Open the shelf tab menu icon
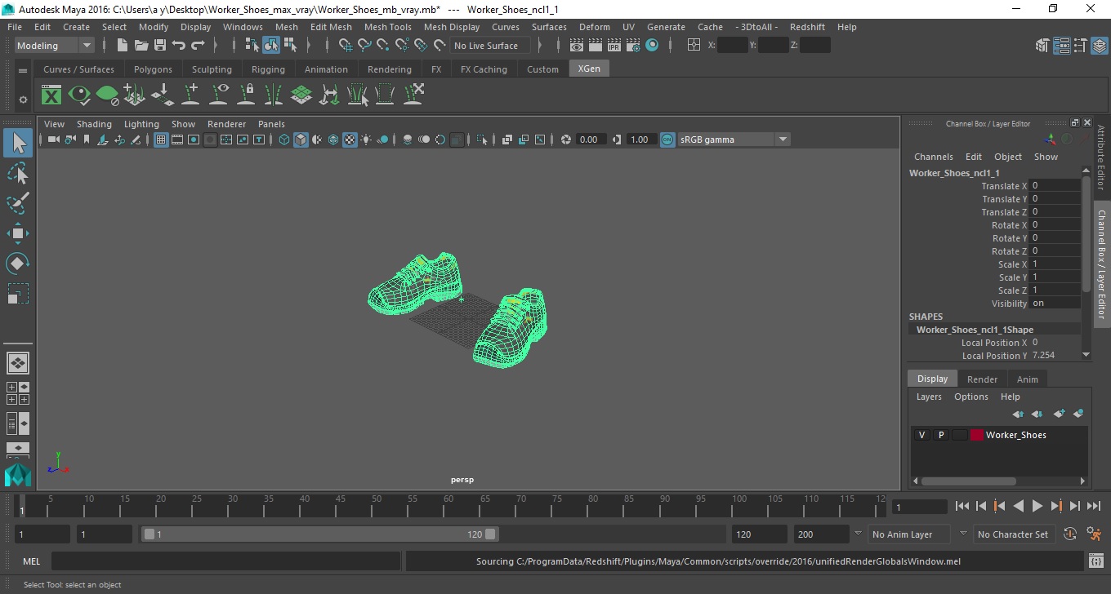The image size is (1111, 594). tap(23, 70)
